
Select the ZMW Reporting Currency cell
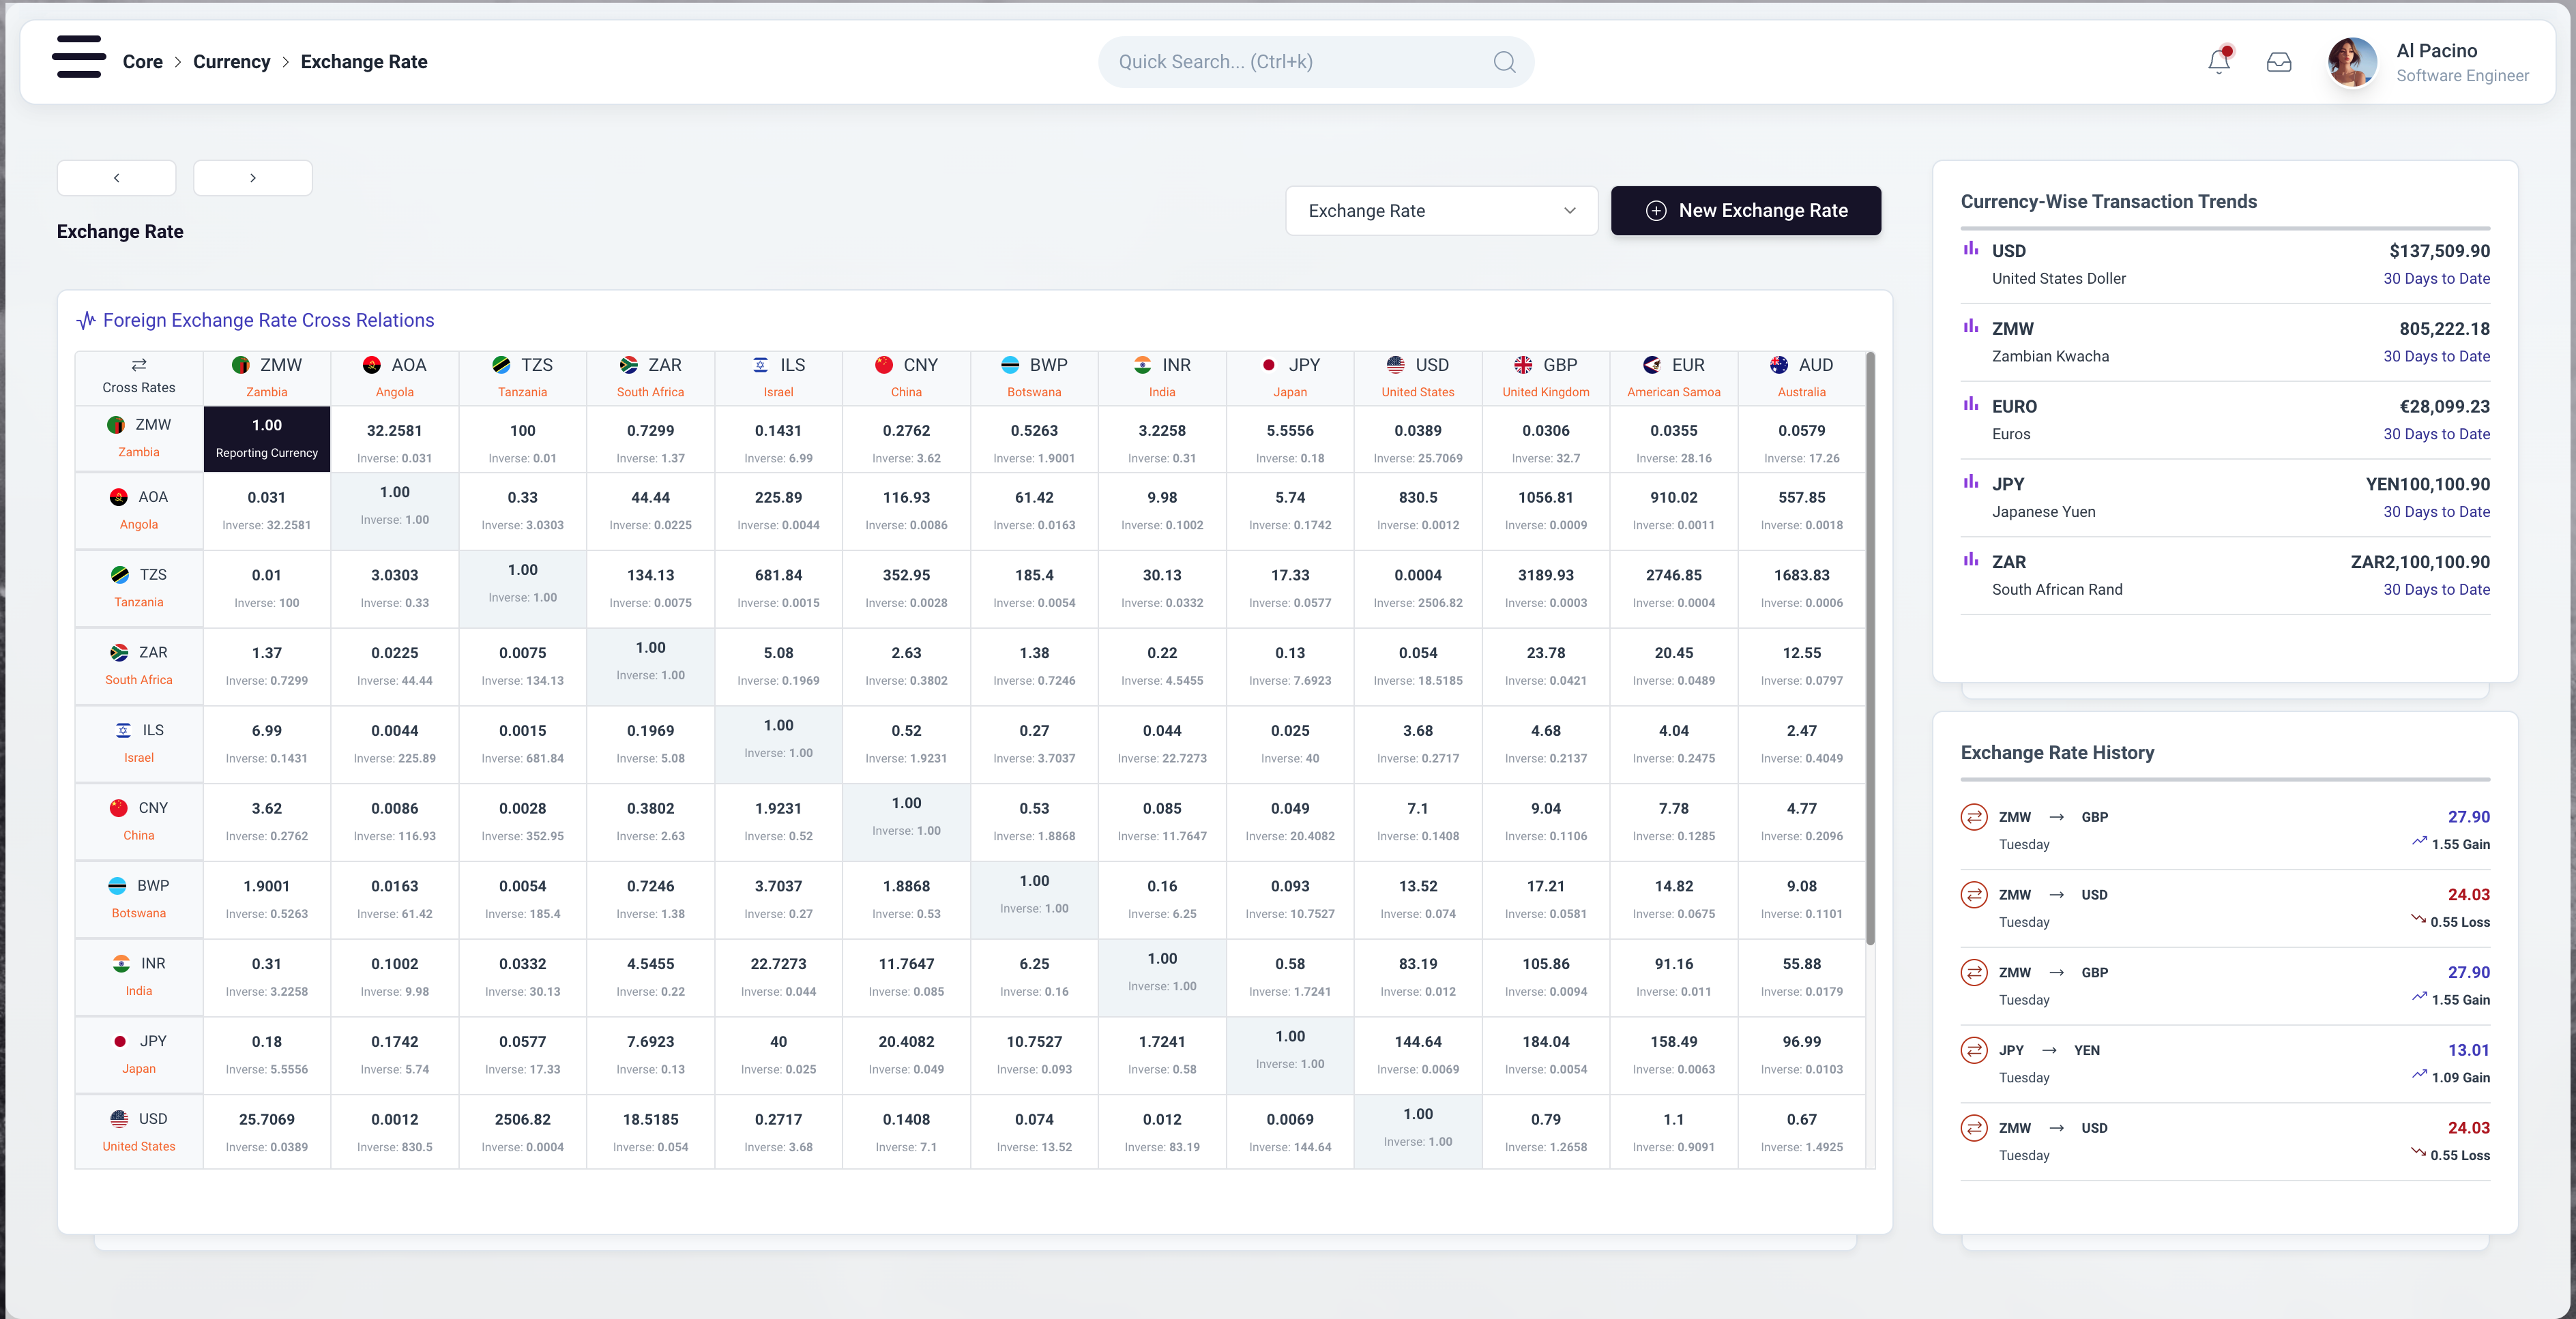point(267,438)
